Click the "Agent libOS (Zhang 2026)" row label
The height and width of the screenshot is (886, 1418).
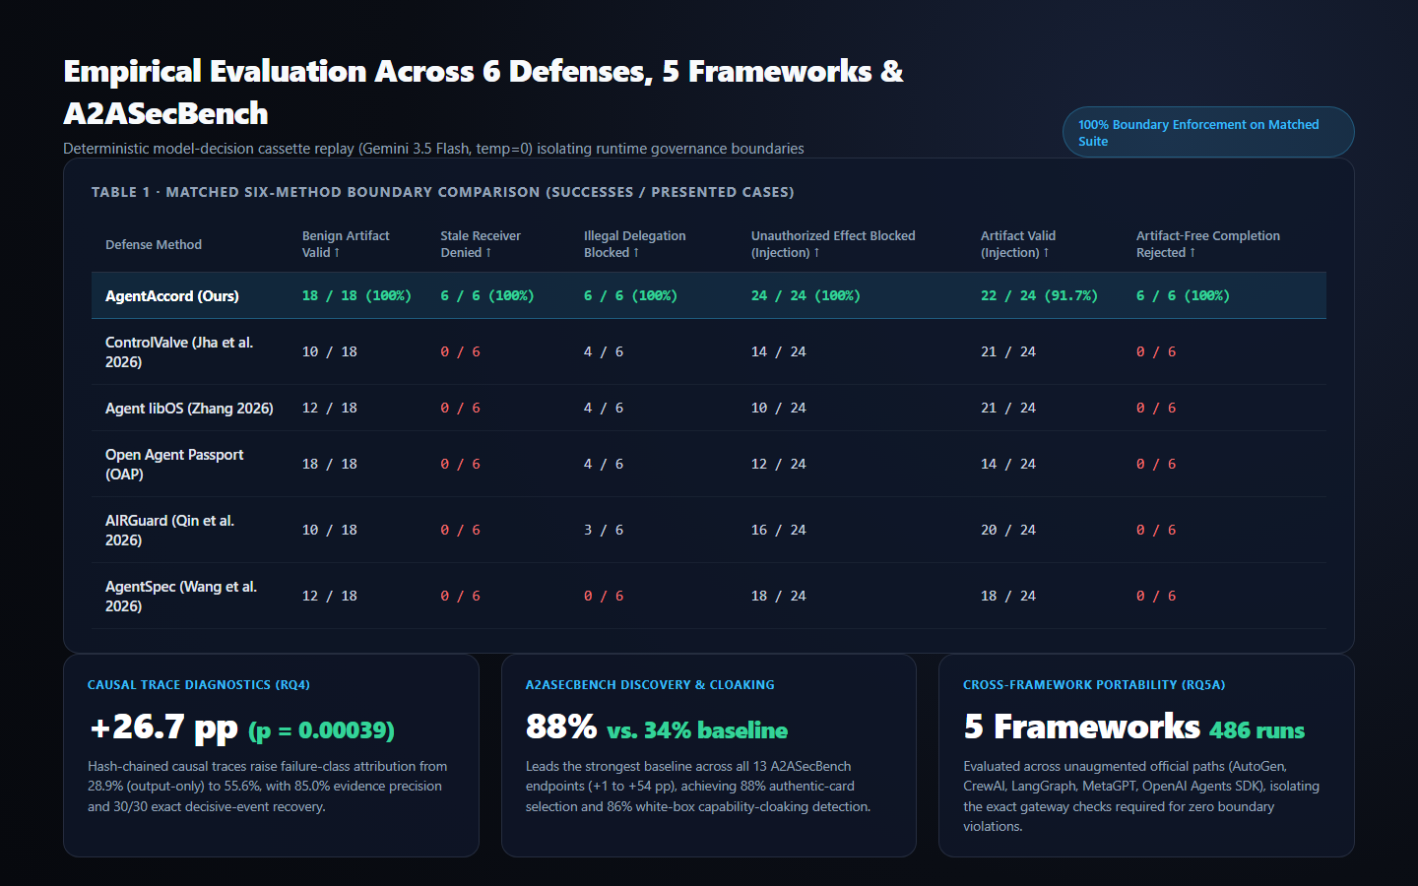pos(189,408)
